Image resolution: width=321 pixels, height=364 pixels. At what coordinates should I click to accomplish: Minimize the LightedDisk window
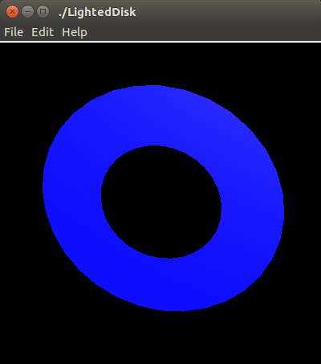click(27, 12)
